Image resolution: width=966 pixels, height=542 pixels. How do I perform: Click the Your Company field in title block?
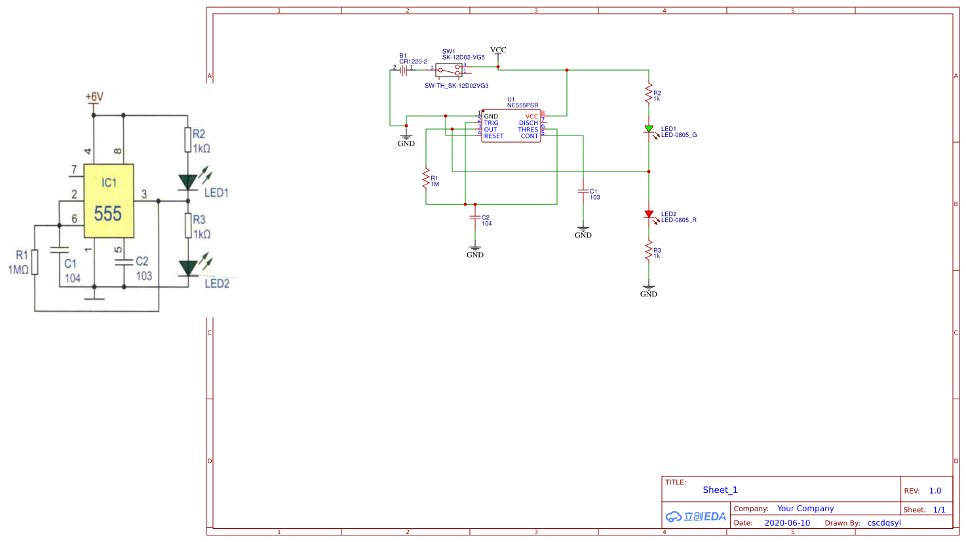[805, 508]
